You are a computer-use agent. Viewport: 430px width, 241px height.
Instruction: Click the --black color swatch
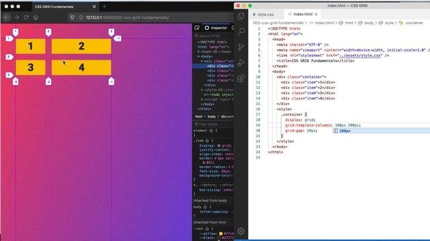pyautogui.click(x=219, y=238)
